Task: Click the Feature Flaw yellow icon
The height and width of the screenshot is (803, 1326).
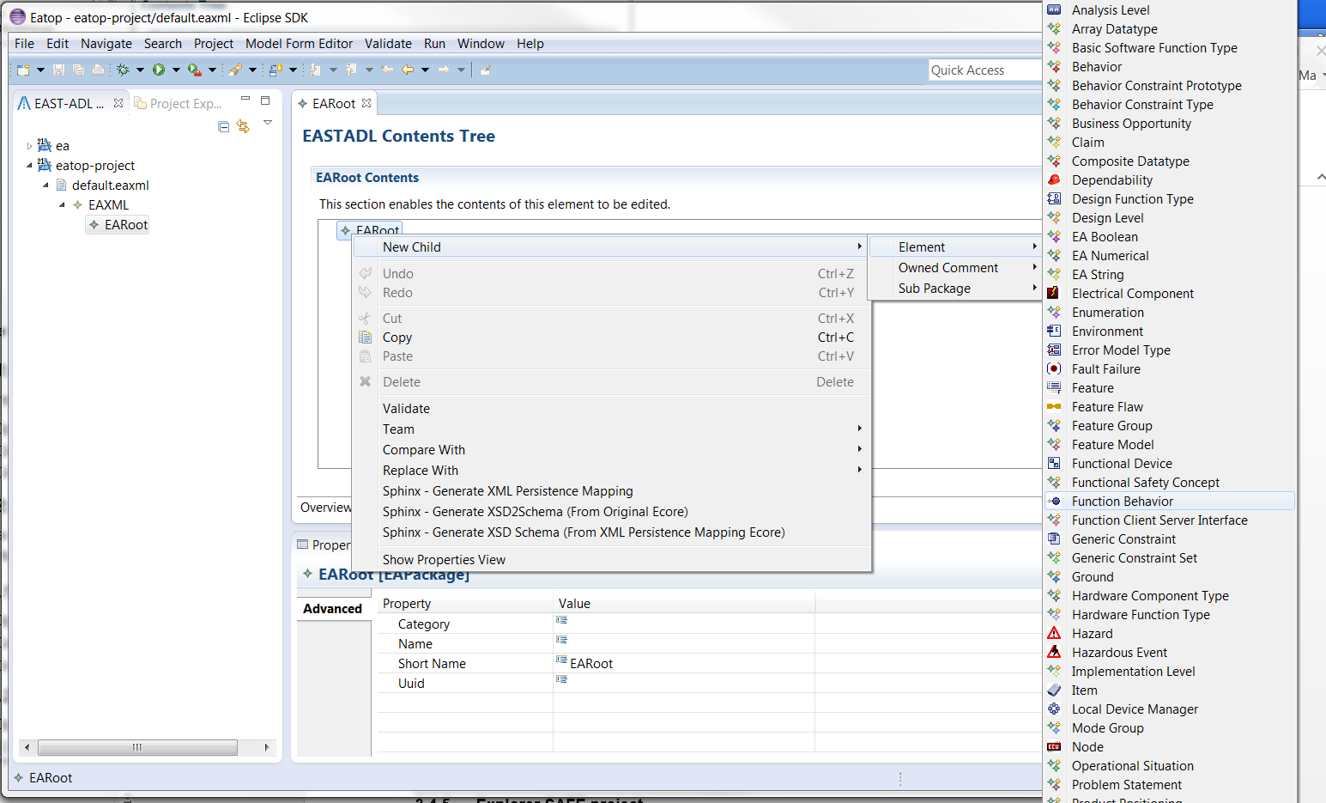Action: pos(1054,407)
